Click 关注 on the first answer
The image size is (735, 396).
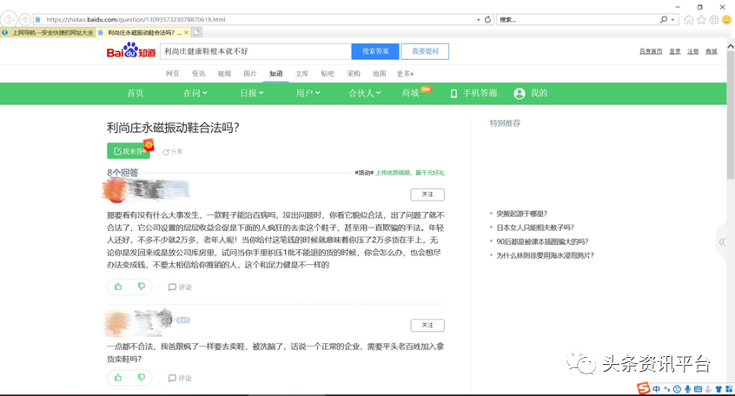pyautogui.click(x=427, y=195)
